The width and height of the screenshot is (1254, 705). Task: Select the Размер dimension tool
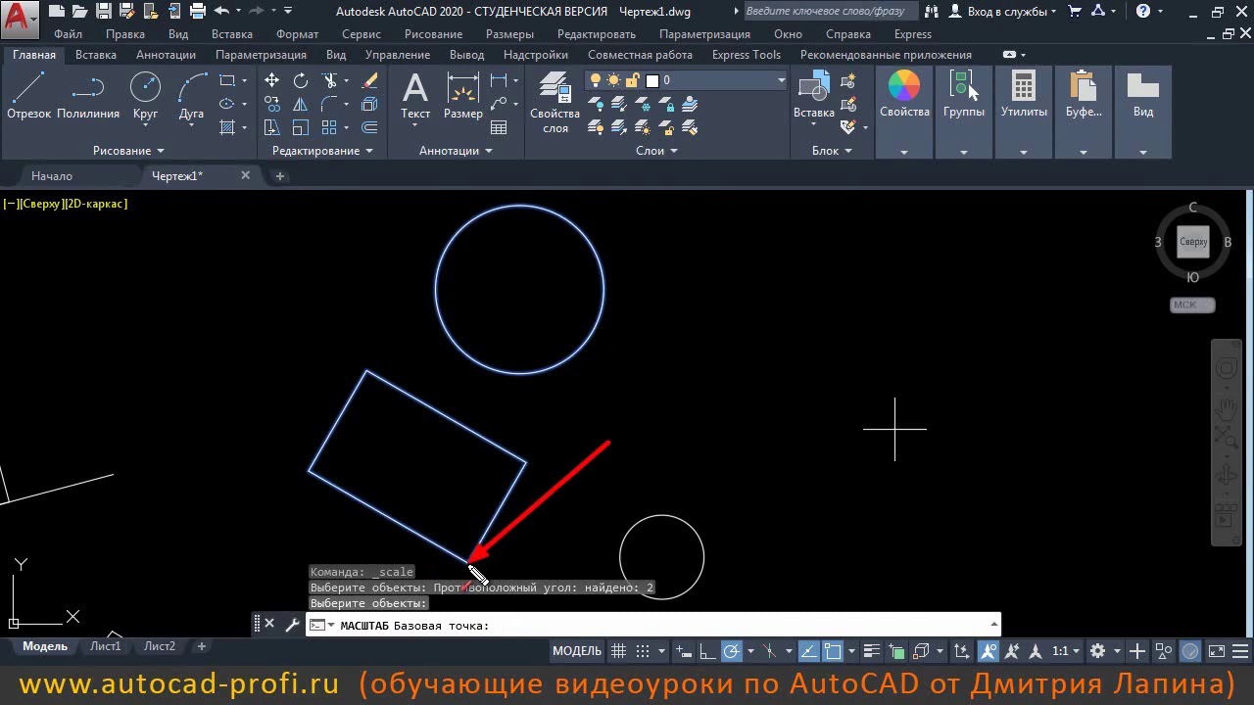point(462,96)
